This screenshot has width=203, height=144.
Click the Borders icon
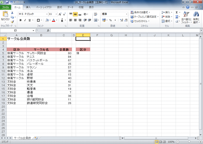(x=38, y=20)
